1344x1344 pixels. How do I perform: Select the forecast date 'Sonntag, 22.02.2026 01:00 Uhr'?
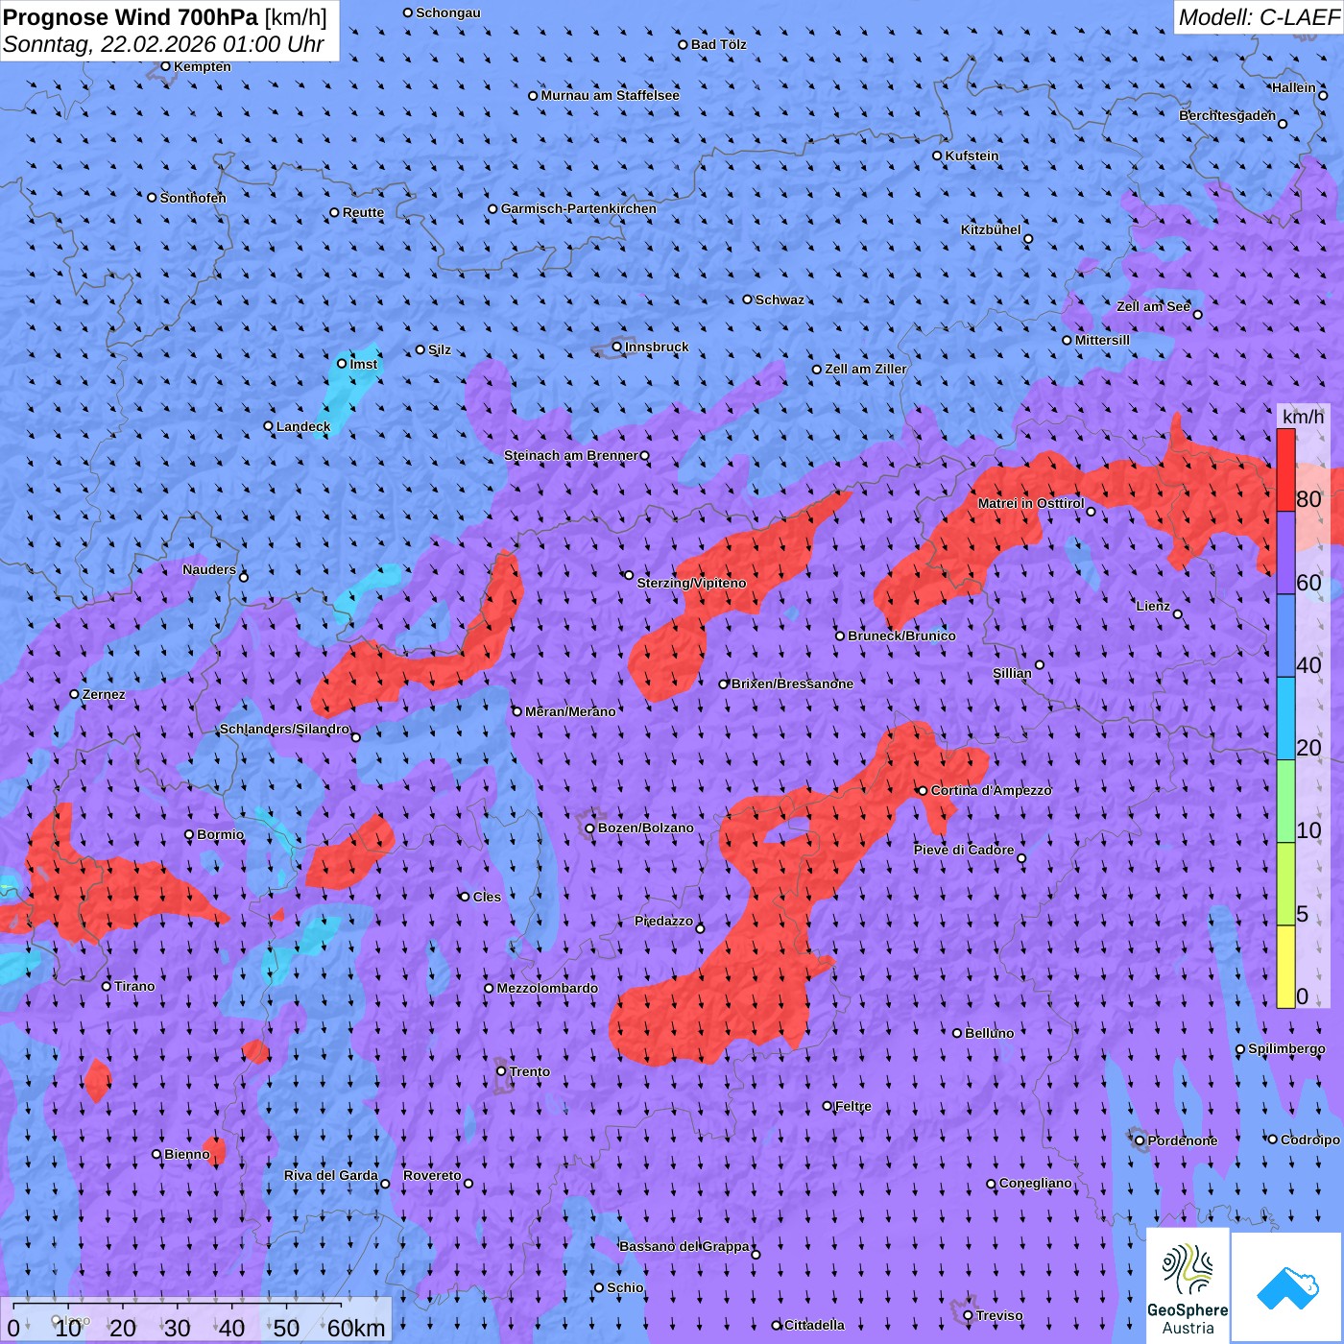coord(163,44)
